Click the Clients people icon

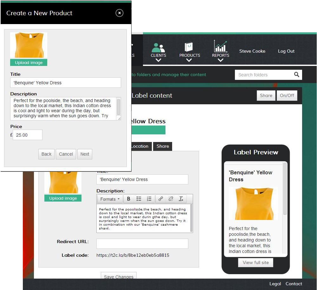(x=158, y=47)
